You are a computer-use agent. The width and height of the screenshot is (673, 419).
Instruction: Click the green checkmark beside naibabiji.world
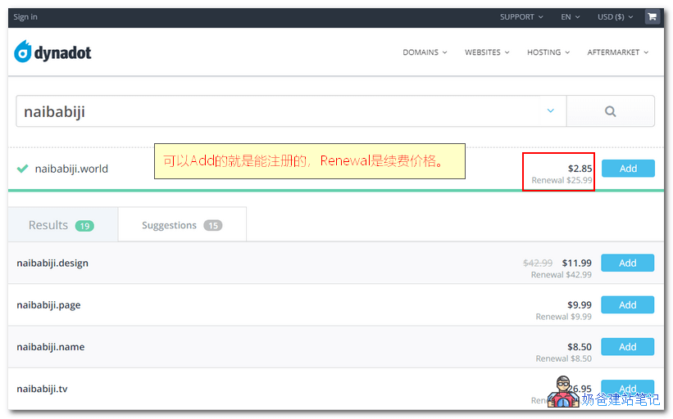pos(23,169)
